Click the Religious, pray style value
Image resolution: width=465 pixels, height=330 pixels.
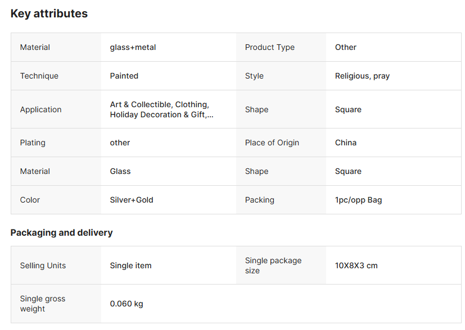362,76
